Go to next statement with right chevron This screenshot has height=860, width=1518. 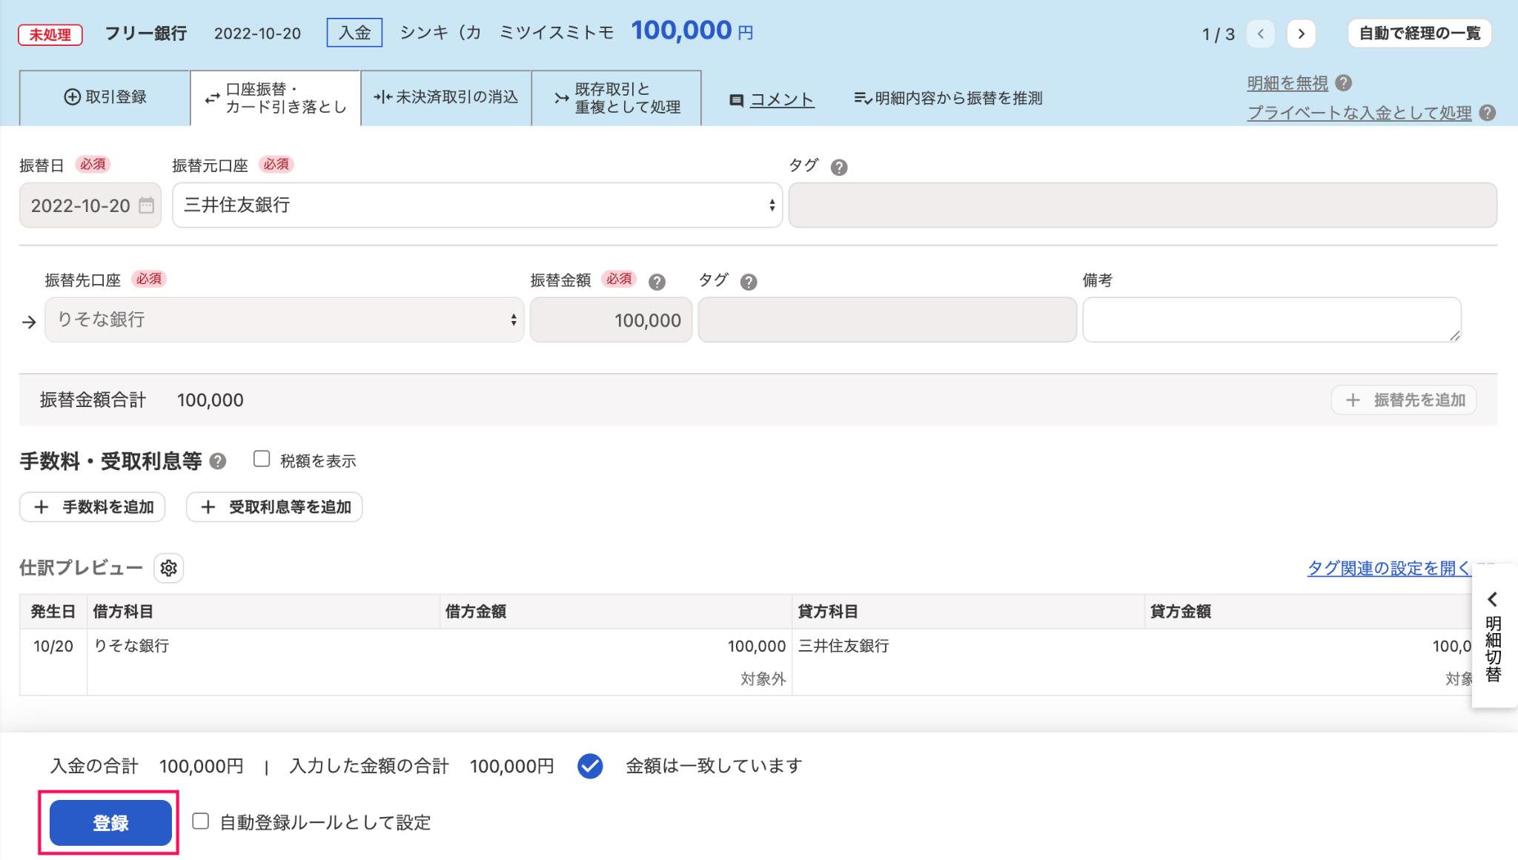tap(1302, 34)
